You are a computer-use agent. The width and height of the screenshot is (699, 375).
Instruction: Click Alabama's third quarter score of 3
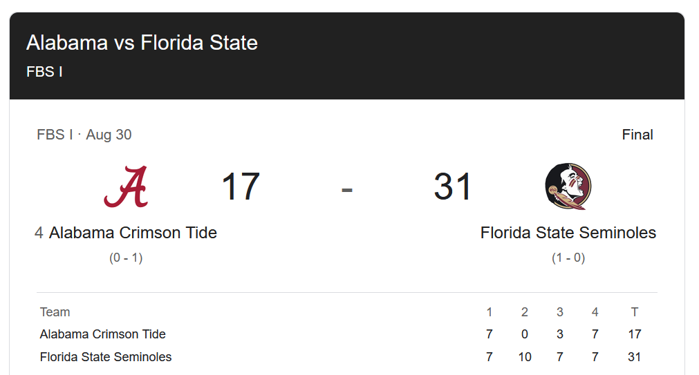pyautogui.click(x=560, y=334)
